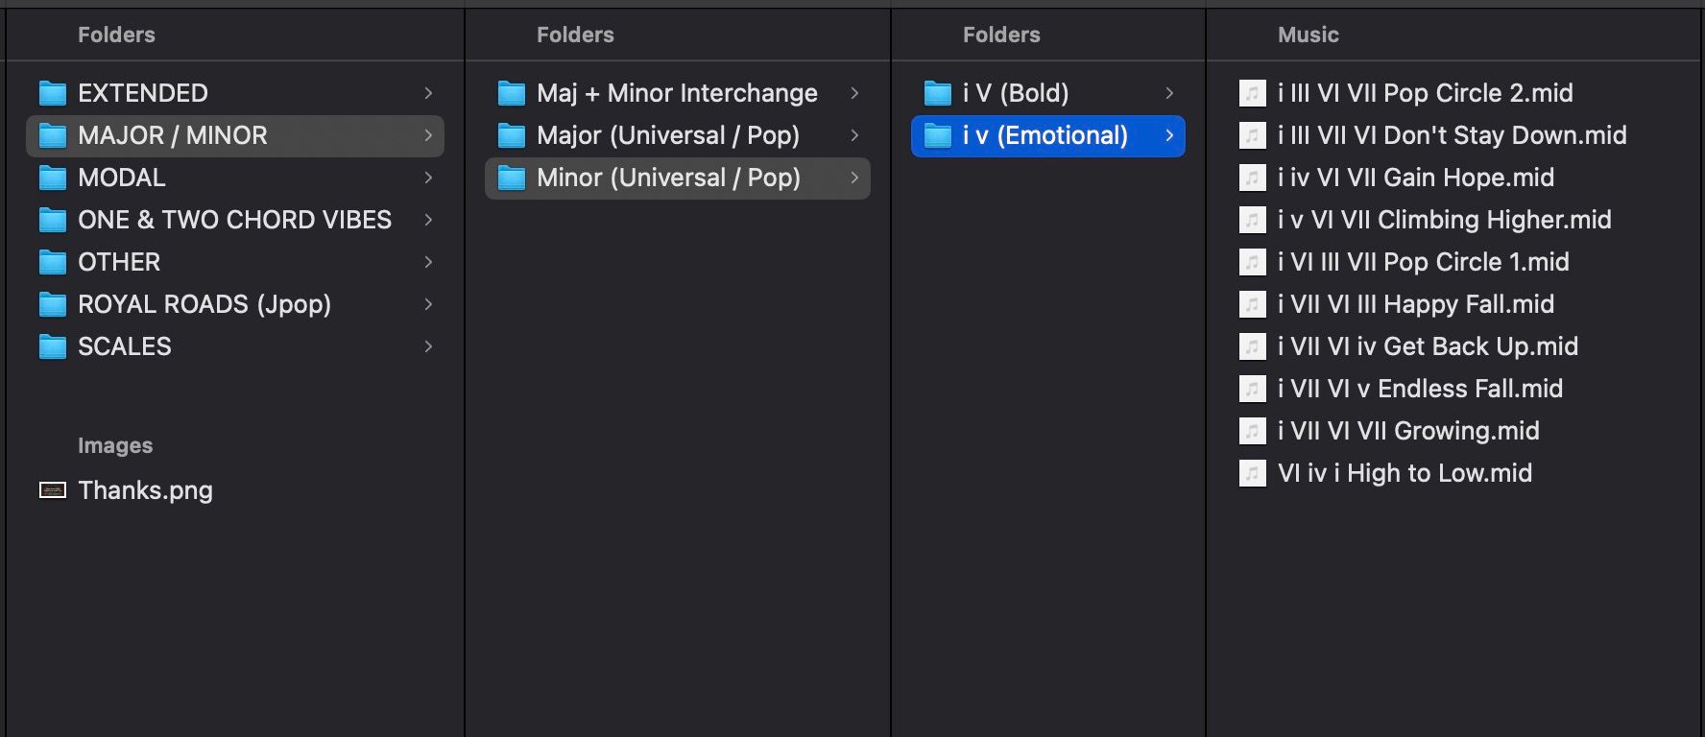Select the OTHER folder
1705x737 pixels.
119,262
